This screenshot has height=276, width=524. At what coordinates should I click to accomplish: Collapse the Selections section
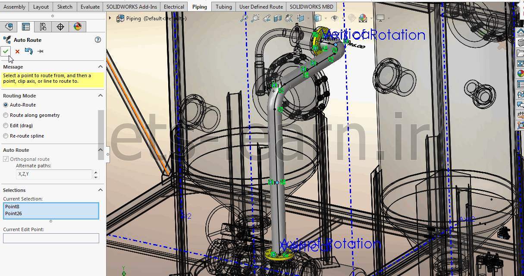tap(100, 190)
